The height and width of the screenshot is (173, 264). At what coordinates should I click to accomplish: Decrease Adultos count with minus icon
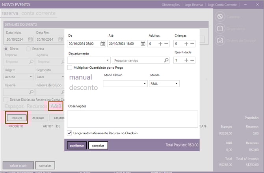pyautogui.click(x=166, y=44)
